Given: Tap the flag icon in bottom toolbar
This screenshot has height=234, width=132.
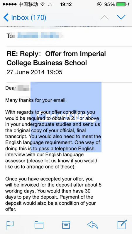Looking at the screenshot, I should point(10,225).
